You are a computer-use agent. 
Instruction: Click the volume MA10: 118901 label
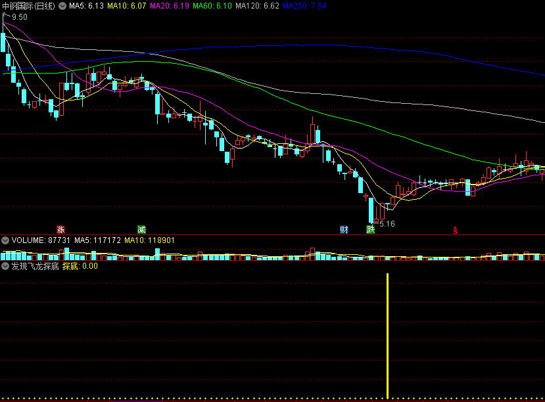(x=149, y=240)
